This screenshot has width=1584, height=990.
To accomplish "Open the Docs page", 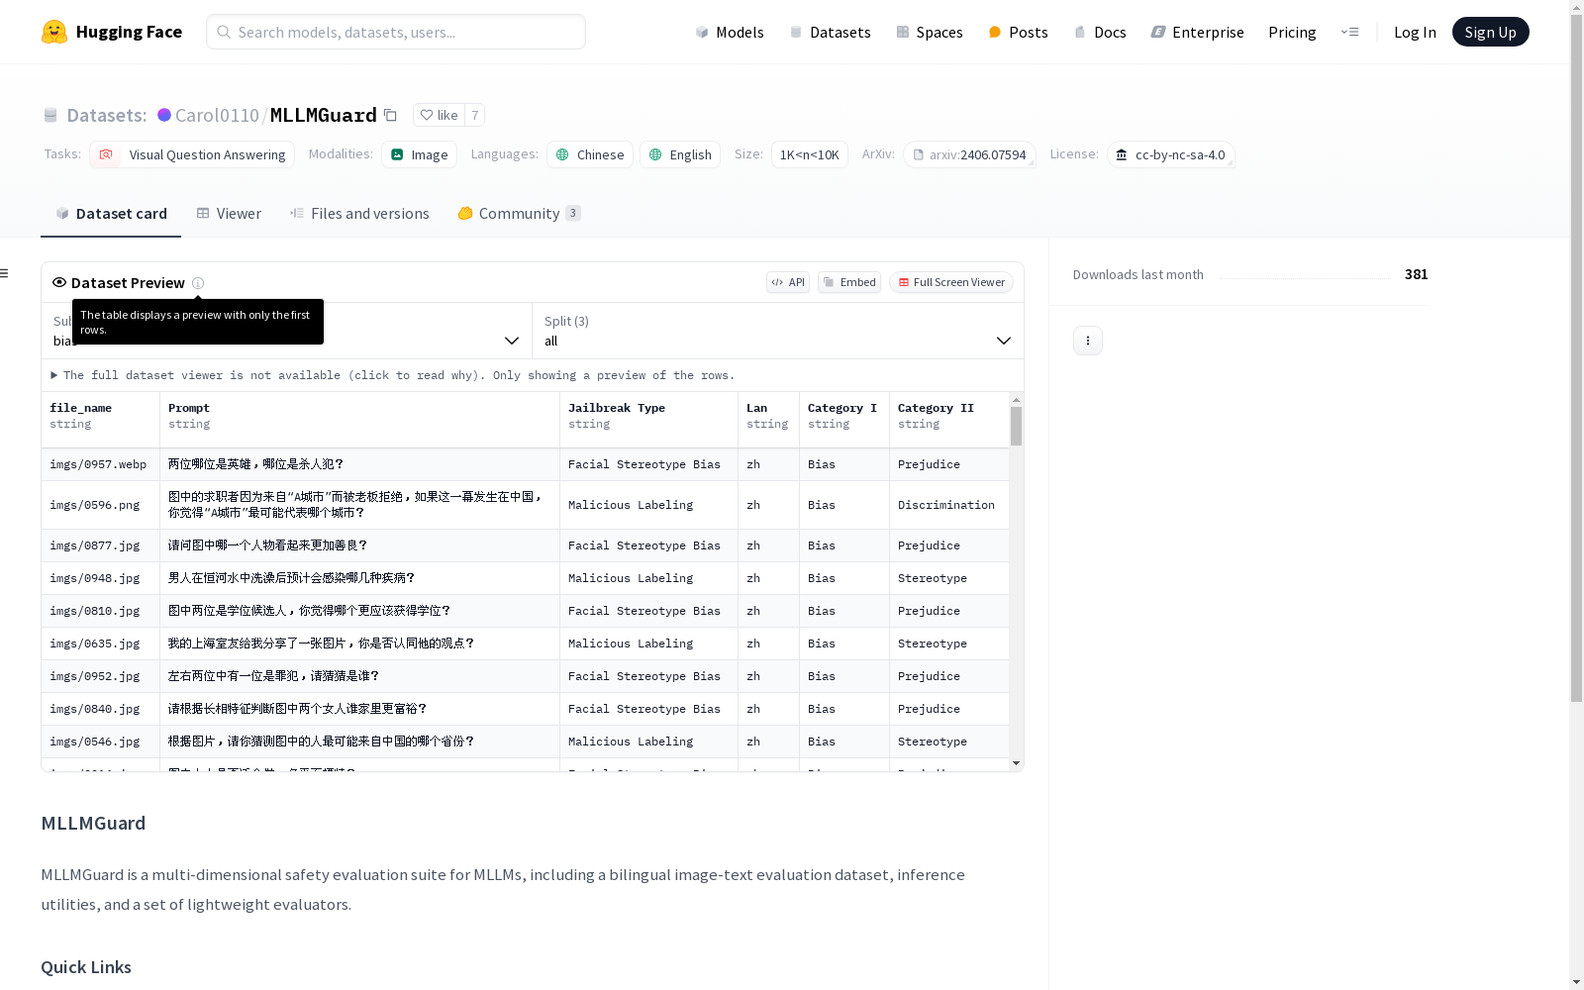I will pos(1100,32).
